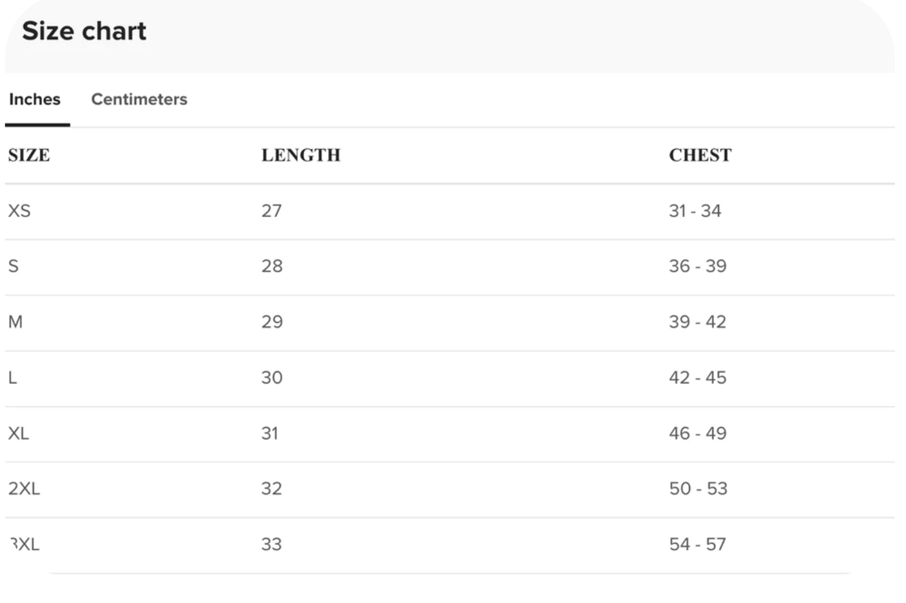Click chest range 31 - 34
This screenshot has width=906, height=603.
695,211
